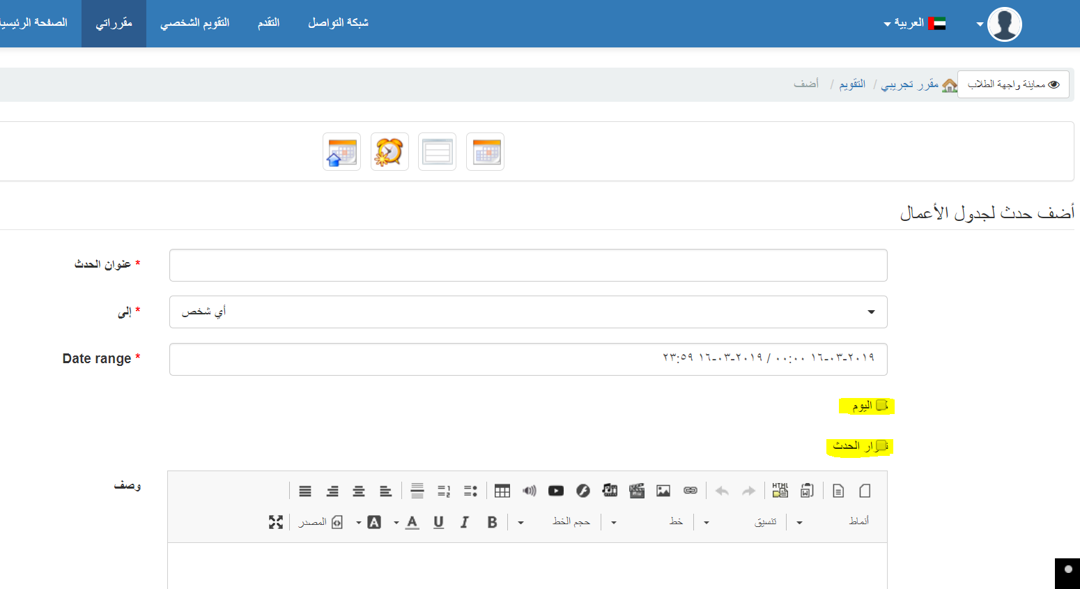
Task: Toggle bold formatting
Action: [x=492, y=522]
